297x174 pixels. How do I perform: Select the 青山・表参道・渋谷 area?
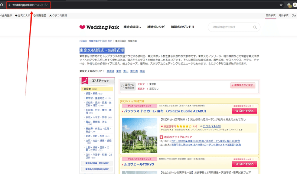[96, 123]
